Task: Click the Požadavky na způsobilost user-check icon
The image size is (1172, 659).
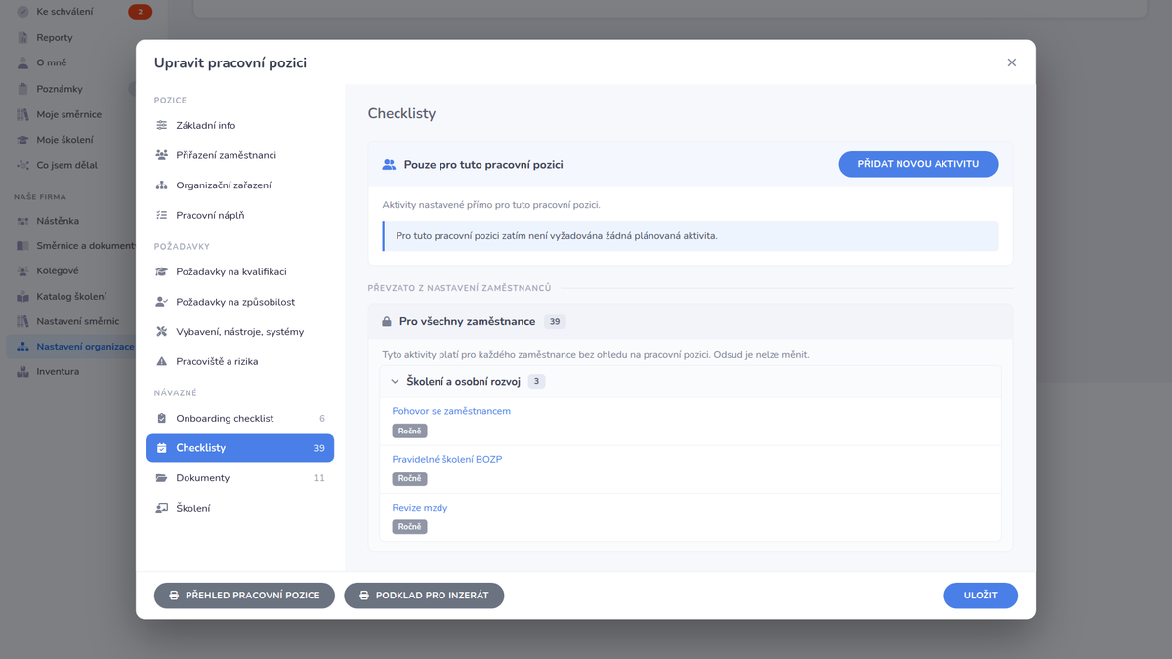Action: point(162,302)
